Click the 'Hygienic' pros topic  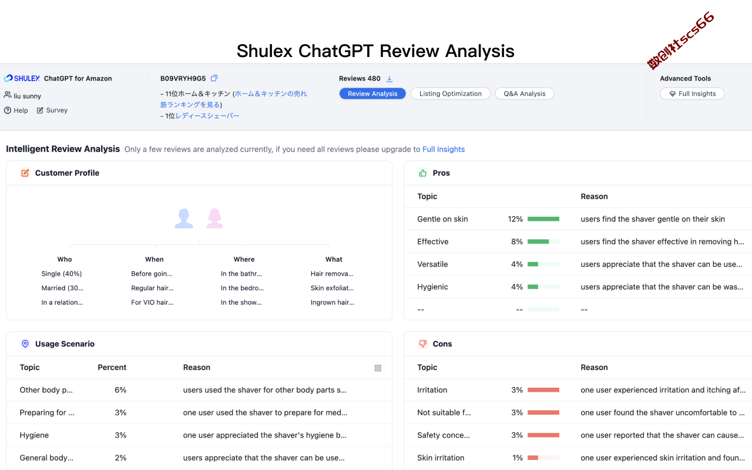point(433,287)
